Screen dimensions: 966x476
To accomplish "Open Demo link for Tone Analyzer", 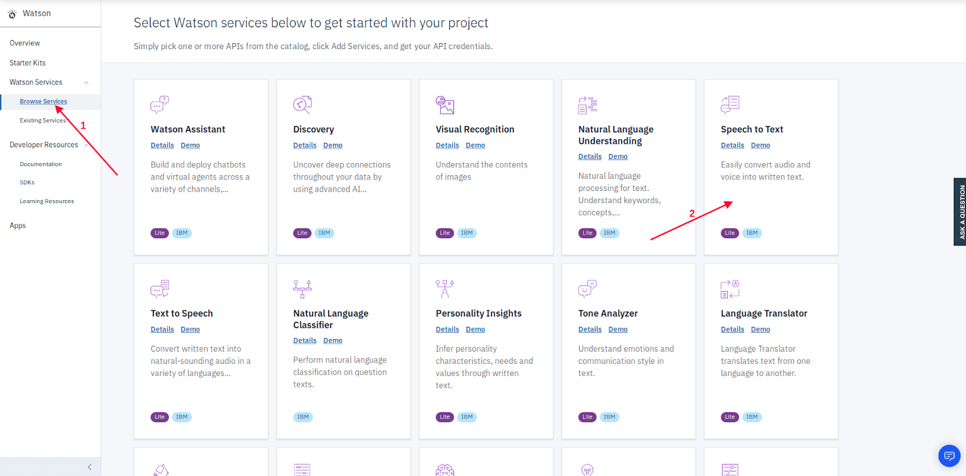I will [x=618, y=330].
